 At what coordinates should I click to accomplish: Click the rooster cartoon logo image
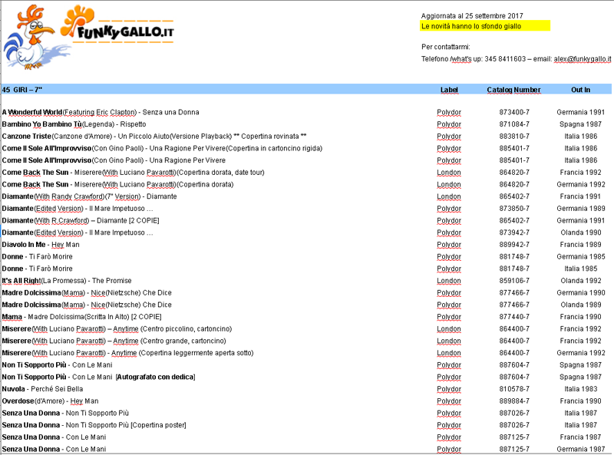[x=36, y=38]
